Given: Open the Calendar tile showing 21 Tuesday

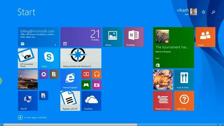Looking at the screenshot, I should coord(81,37).
